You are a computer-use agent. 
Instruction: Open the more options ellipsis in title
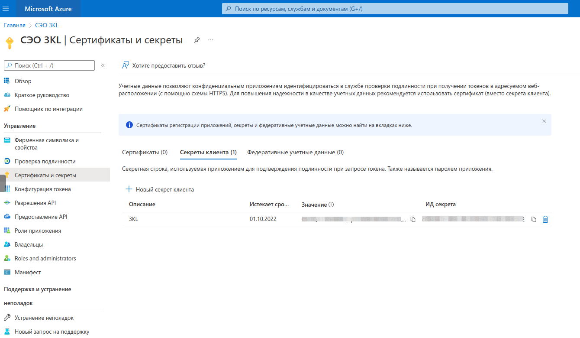coord(211,40)
